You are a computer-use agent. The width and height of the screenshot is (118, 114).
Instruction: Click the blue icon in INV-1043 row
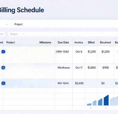[x=3, y=52]
